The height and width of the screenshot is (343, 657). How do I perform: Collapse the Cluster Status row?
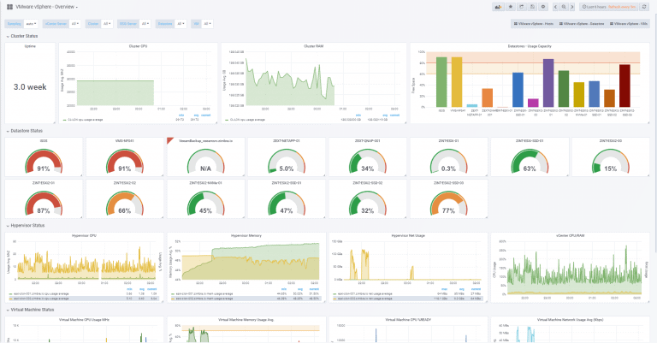click(x=21, y=37)
